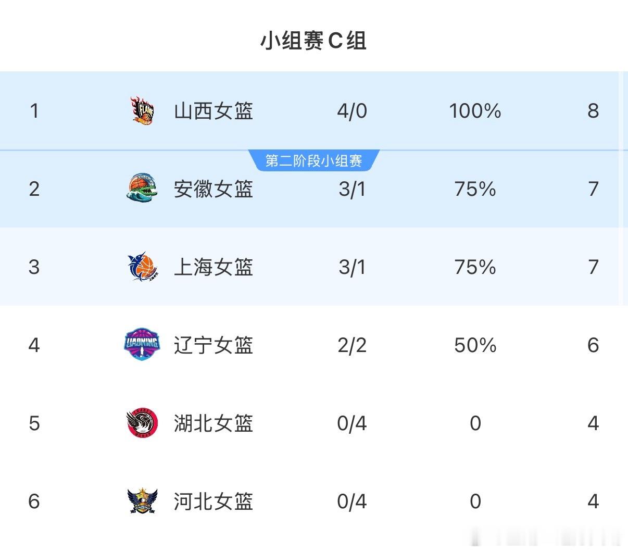Click rank number 1 beside Shanxi

[x=34, y=110]
